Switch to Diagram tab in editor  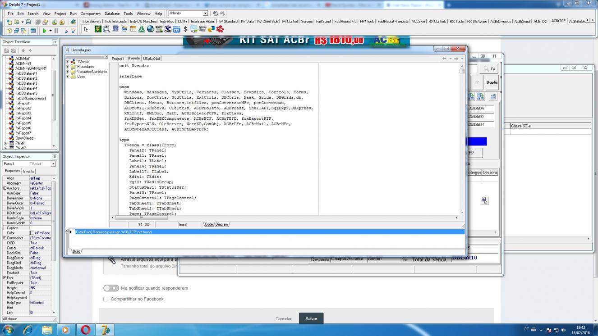click(x=222, y=224)
